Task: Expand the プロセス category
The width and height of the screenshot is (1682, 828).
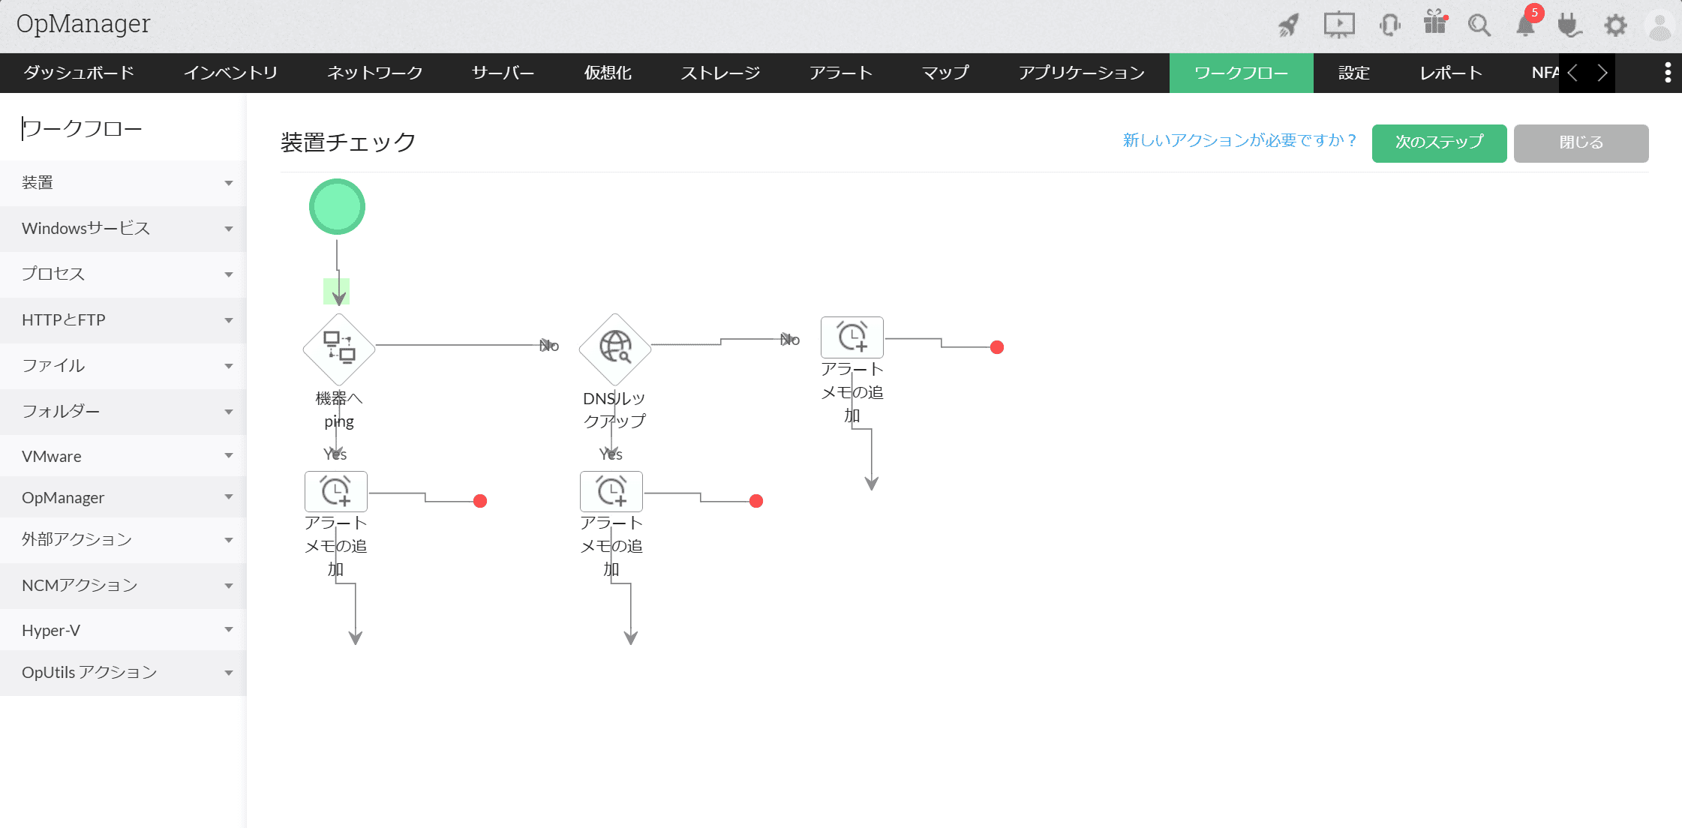Action: 123,274
